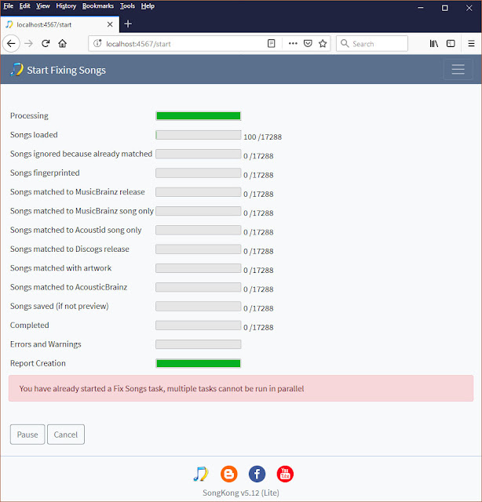The width and height of the screenshot is (482, 502).
Task: Open page actions three-dot menu
Action: coord(293,44)
